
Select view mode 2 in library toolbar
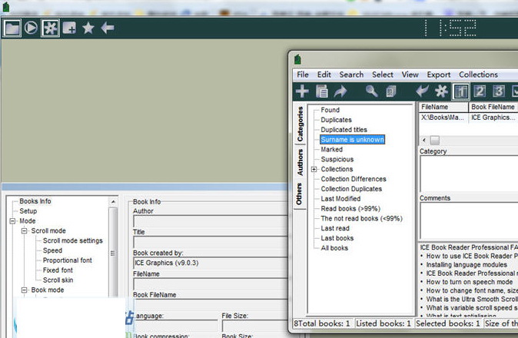(x=480, y=91)
